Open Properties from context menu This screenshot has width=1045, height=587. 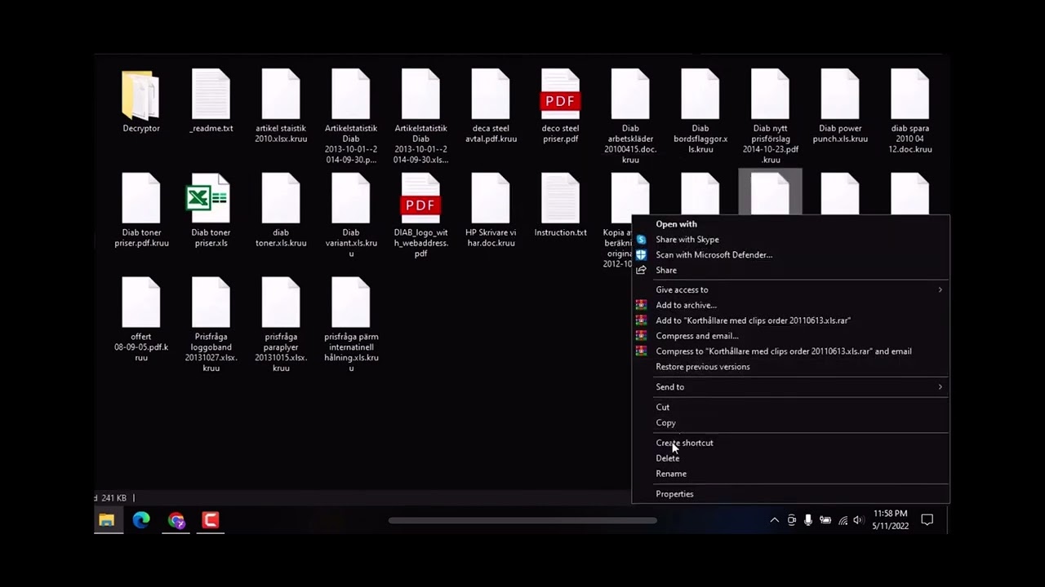(x=789, y=494)
